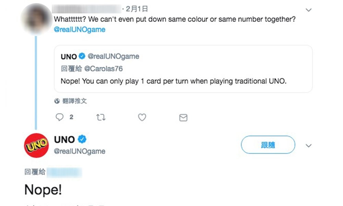This screenshot has height=206, width=343.
Task: Translate the tweet using 翻譯推文
Action: (x=73, y=101)
